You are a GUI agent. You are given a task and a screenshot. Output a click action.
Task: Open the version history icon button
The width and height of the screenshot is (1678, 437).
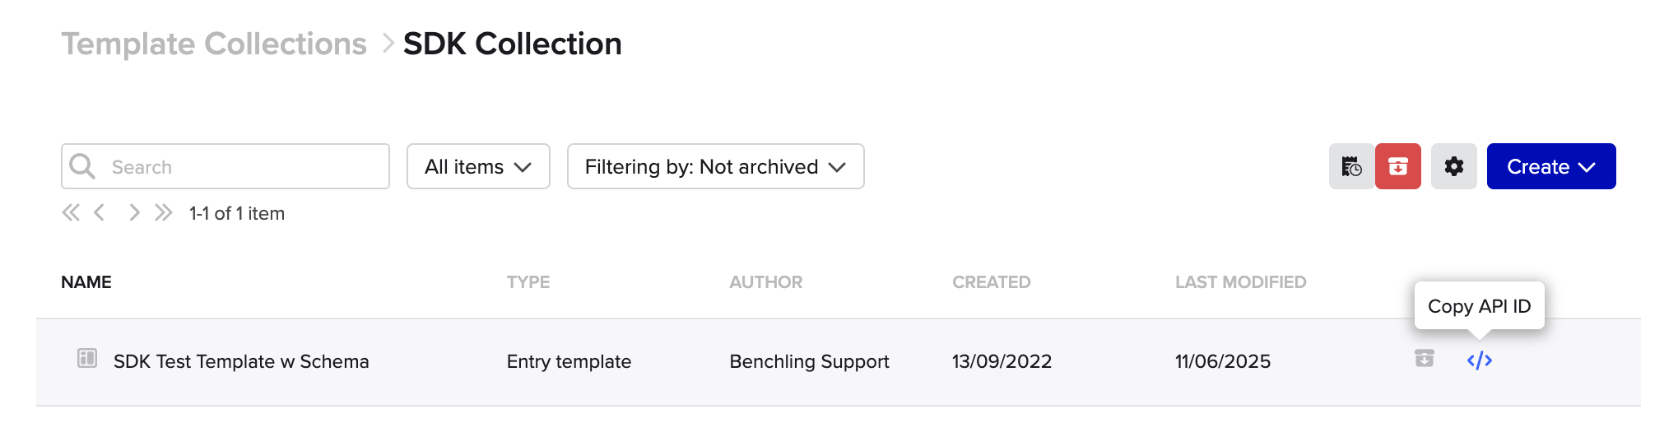point(1352,166)
